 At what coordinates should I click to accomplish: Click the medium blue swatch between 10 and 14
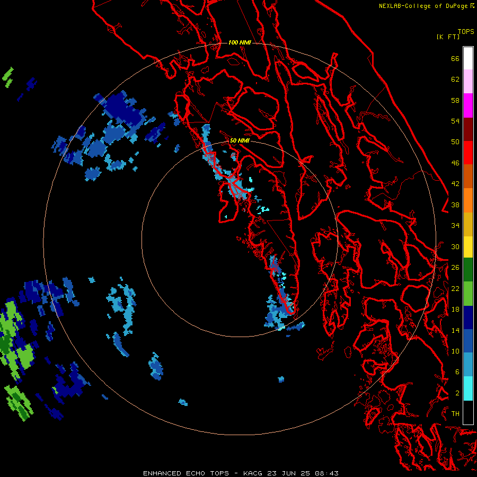[x=468, y=341]
